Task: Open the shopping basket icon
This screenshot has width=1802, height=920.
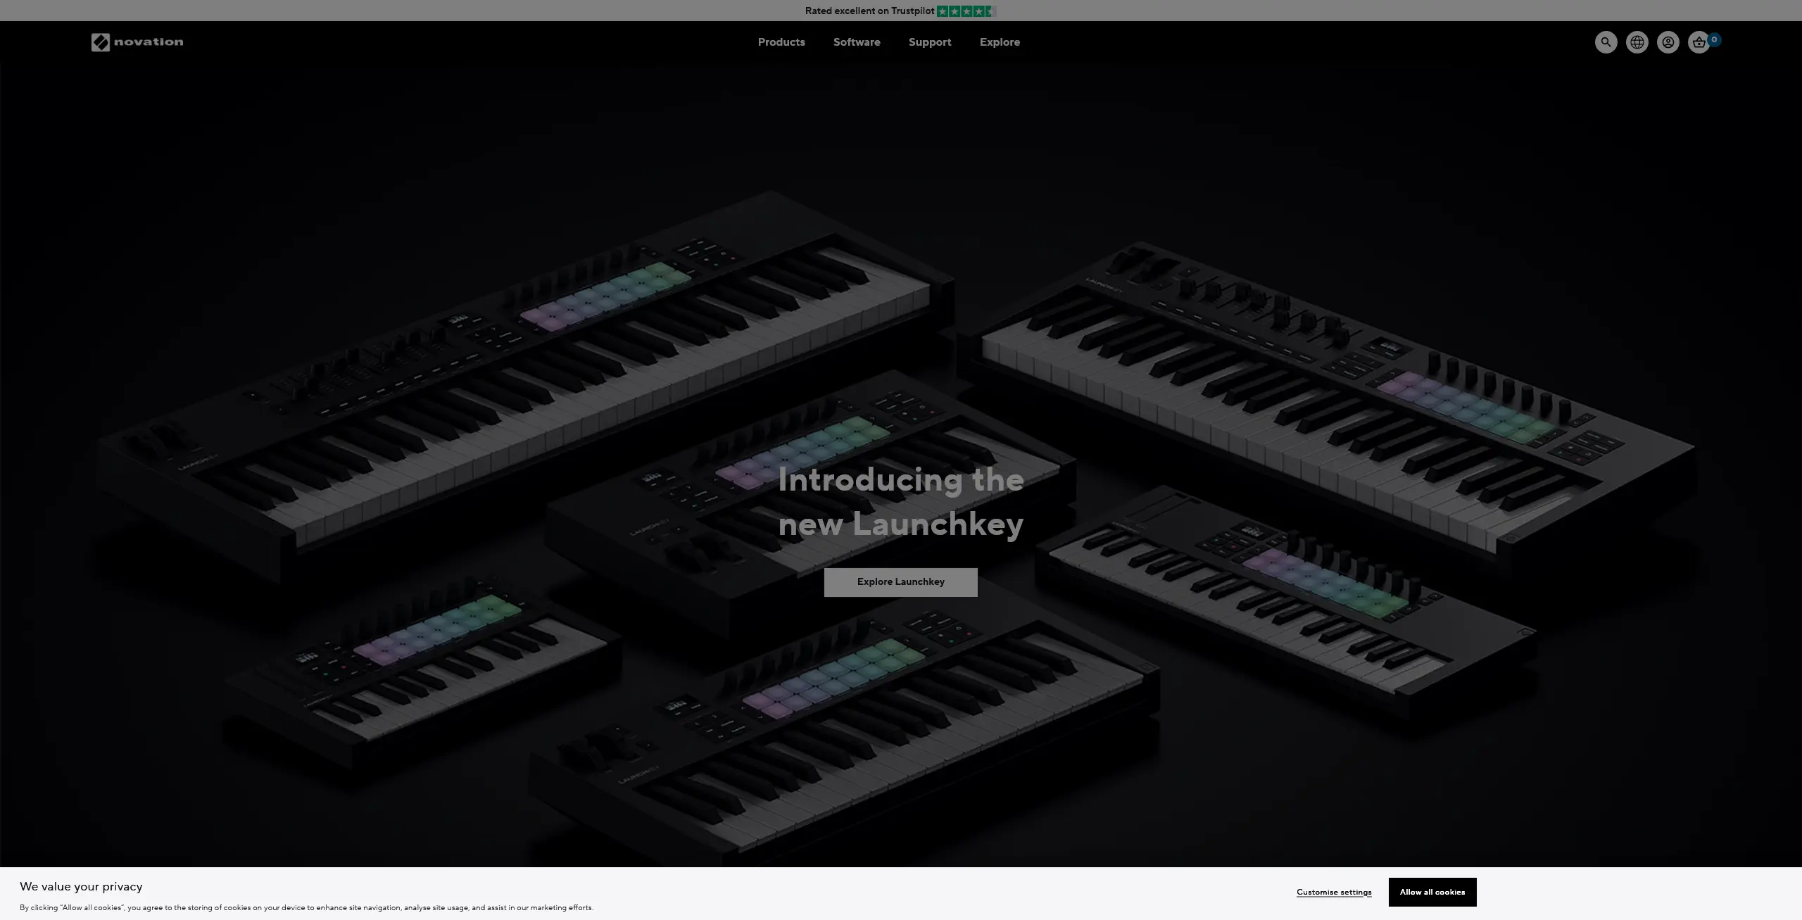Action: coord(1699,43)
